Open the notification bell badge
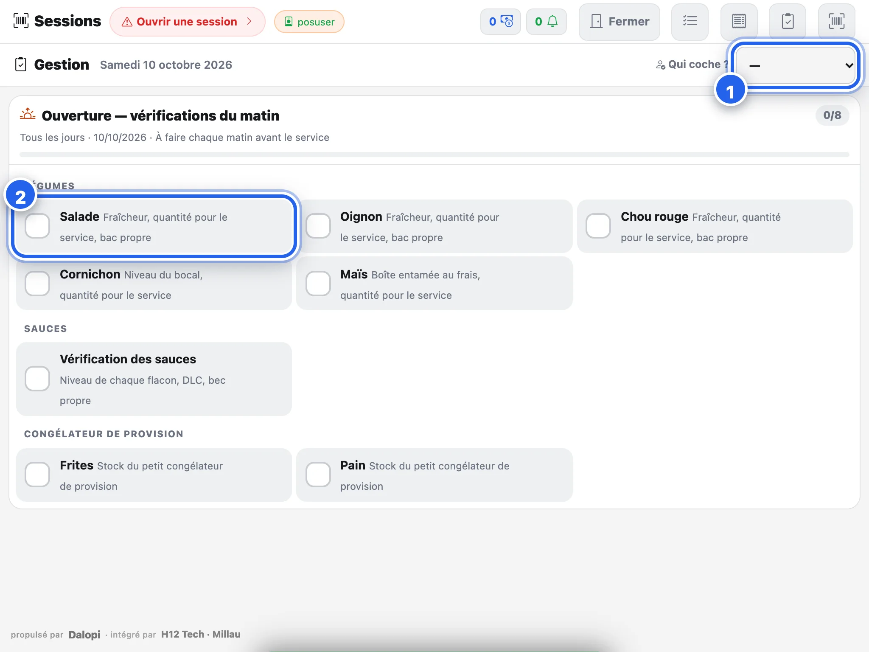The height and width of the screenshot is (652, 869). pyautogui.click(x=547, y=22)
